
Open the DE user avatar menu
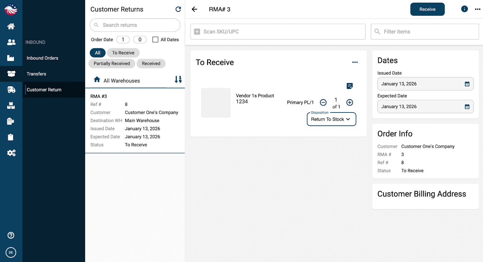[11, 252]
